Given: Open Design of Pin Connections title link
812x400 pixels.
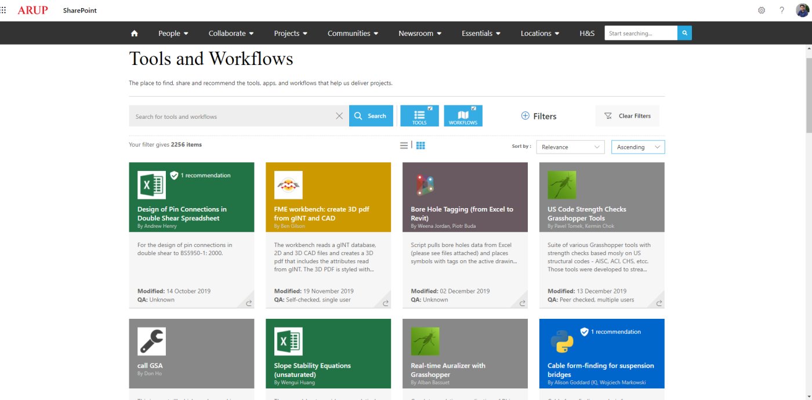Looking at the screenshot, I should tap(182, 213).
